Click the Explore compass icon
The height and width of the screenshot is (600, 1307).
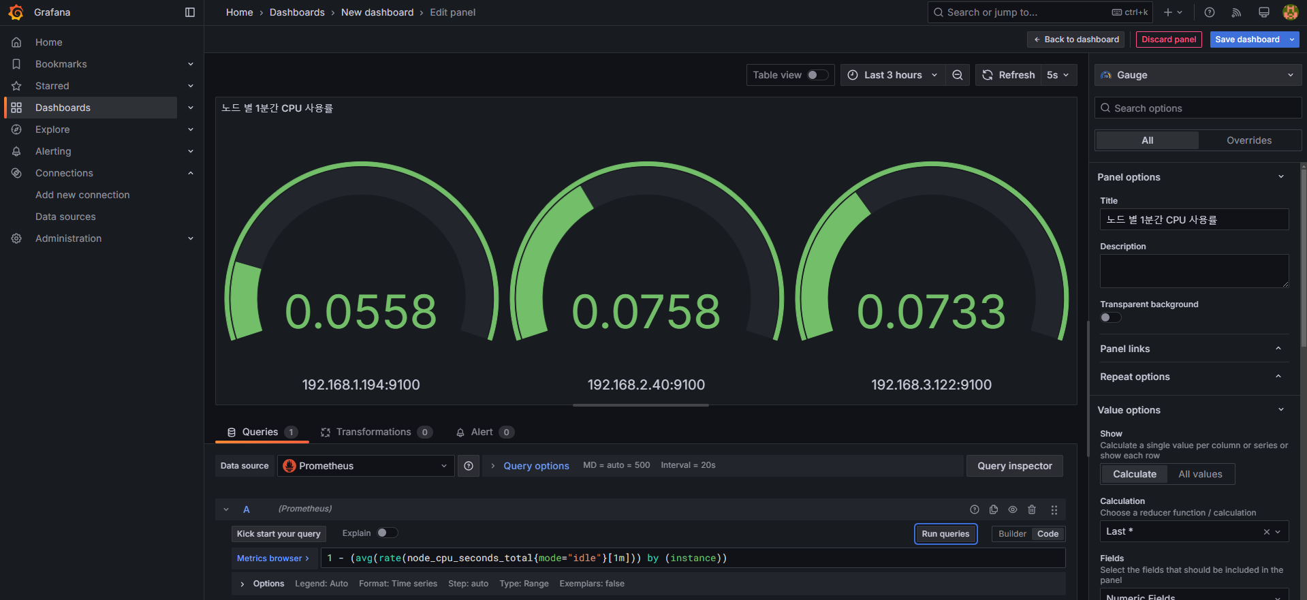16,129
